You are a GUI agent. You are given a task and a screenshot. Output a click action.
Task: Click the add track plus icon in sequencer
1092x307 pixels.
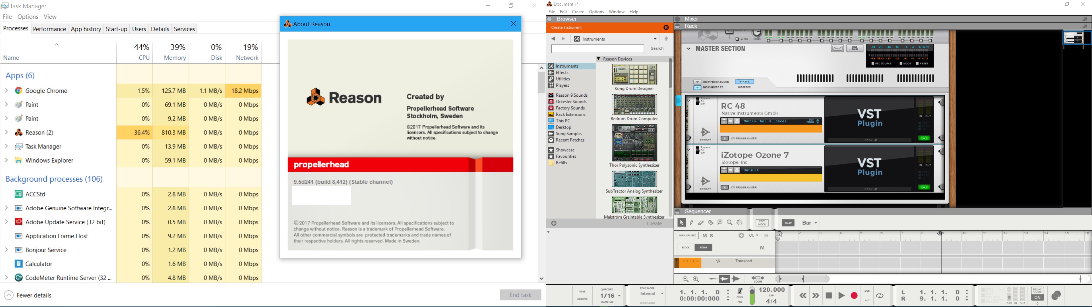[741, 236]
